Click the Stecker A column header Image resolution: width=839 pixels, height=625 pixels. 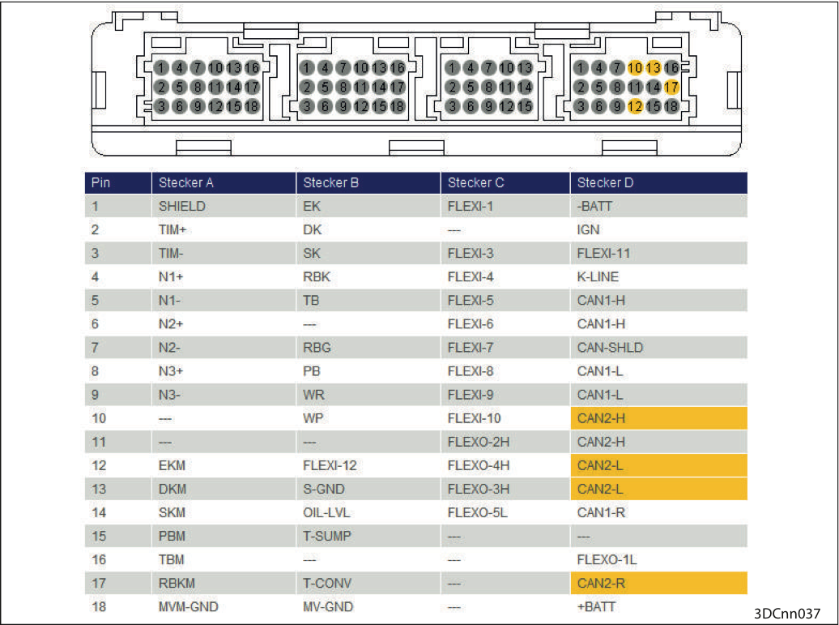tap(224, 182)
